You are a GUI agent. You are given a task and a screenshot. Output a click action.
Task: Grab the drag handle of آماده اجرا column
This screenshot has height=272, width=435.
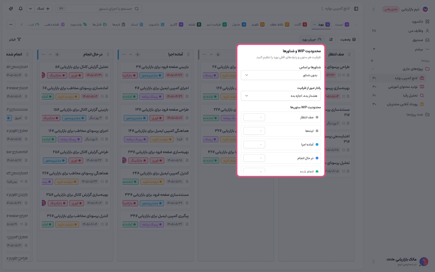tap(188, 54)
